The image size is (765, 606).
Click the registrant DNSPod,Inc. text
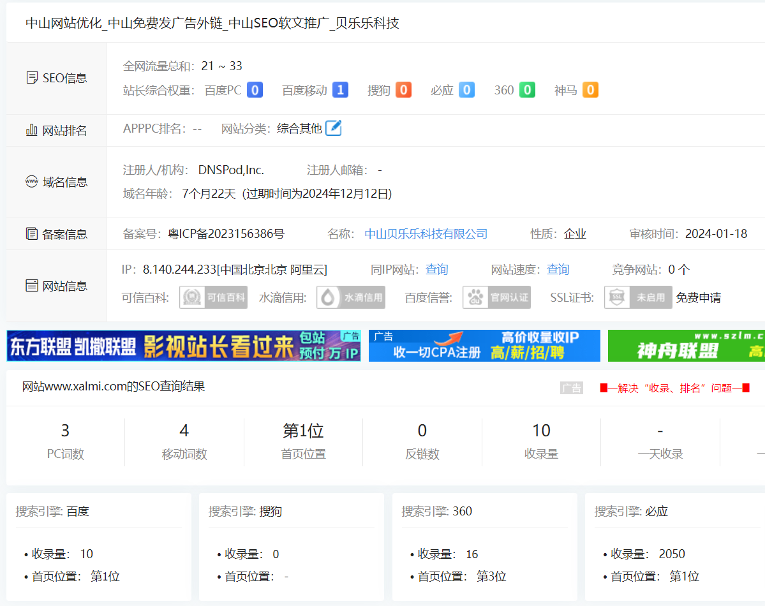click(x=231, y=170)
